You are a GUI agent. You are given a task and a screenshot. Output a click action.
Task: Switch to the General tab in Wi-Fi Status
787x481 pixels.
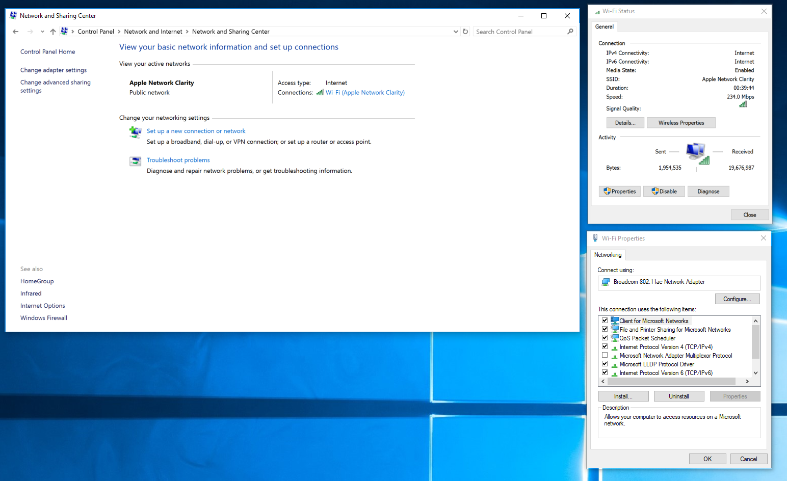(605, 26)
